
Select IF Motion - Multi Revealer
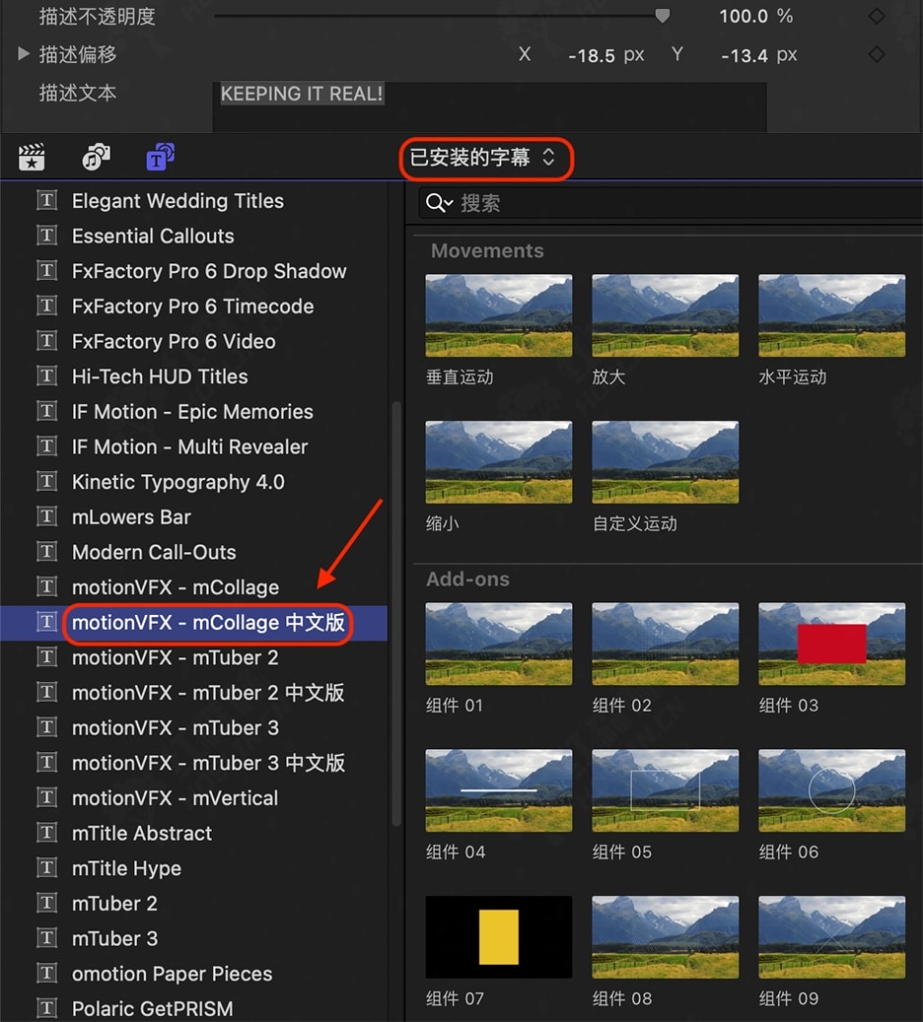189,447
